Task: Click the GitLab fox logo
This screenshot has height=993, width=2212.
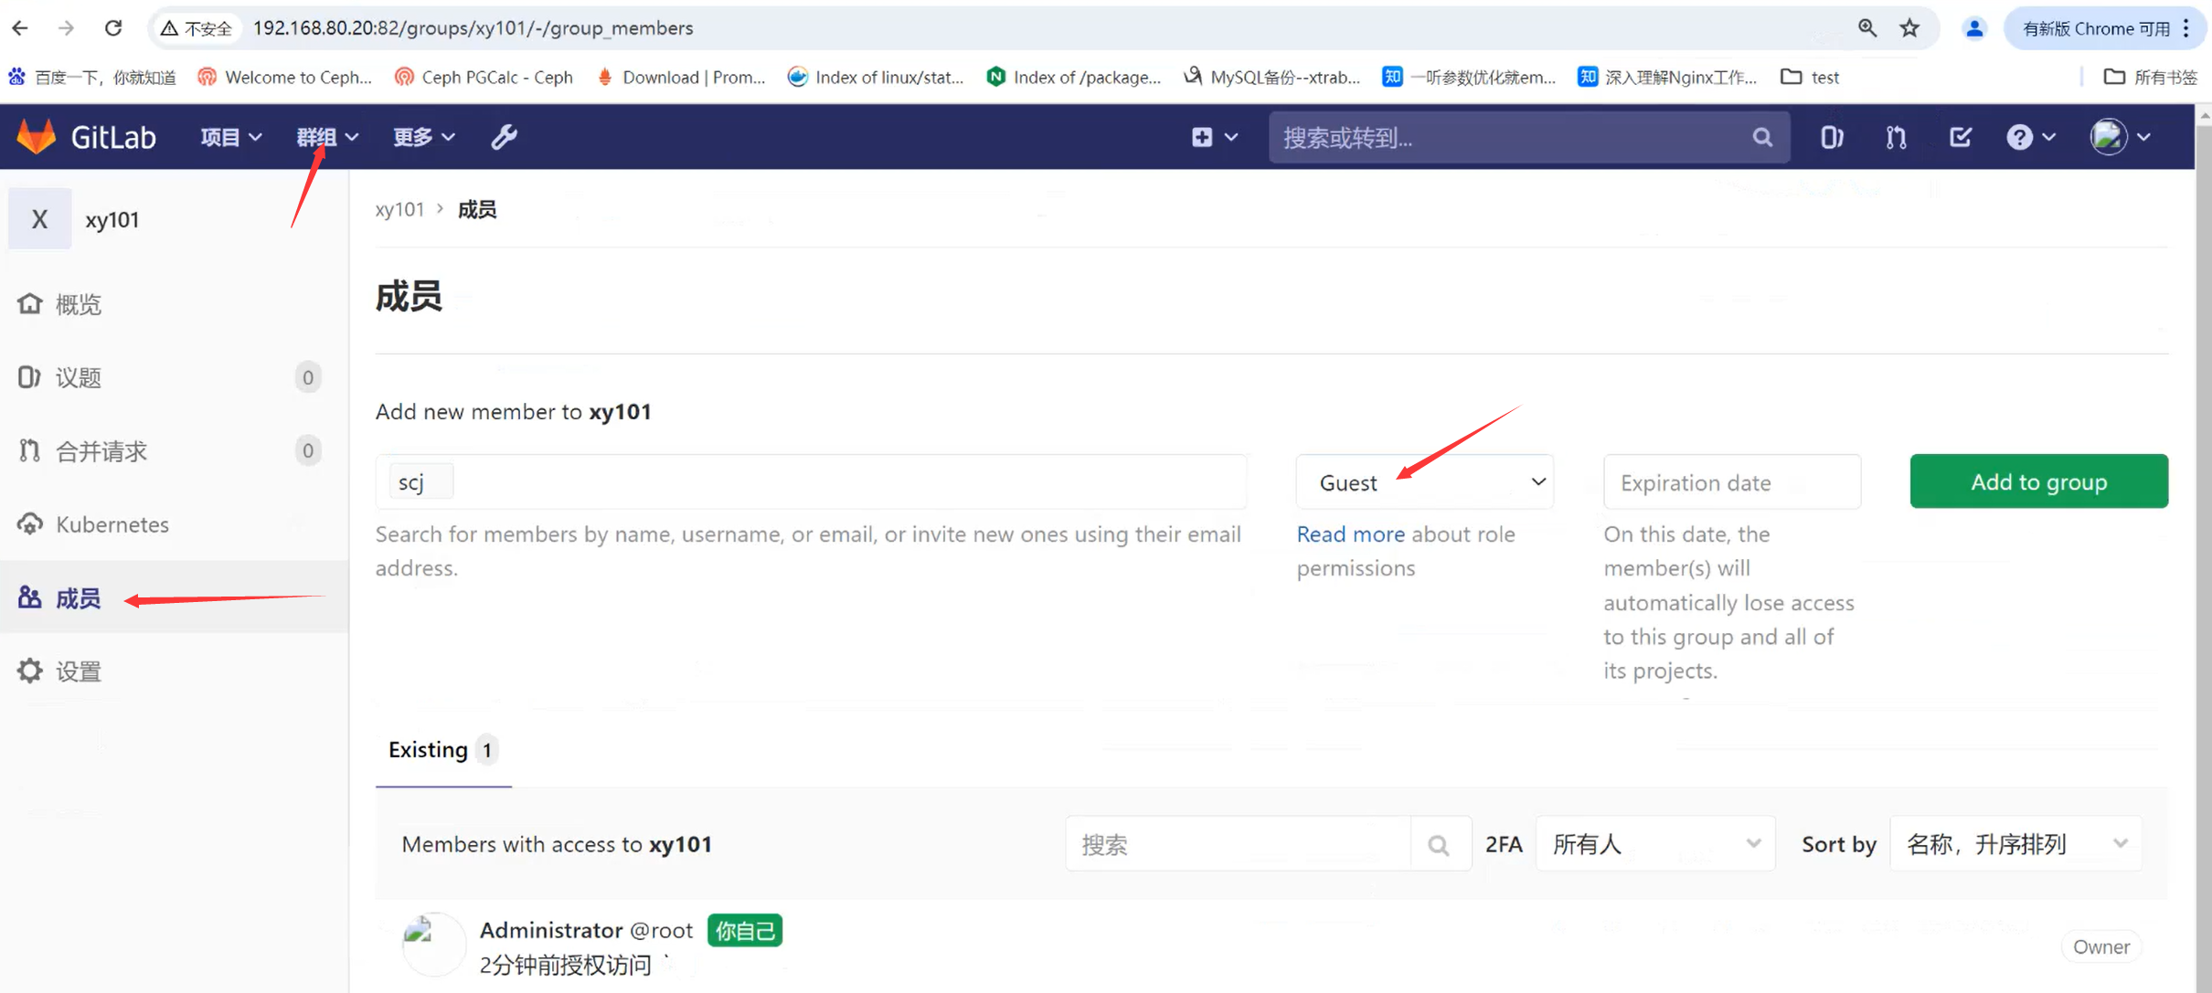Action: (x=37, y=137)
